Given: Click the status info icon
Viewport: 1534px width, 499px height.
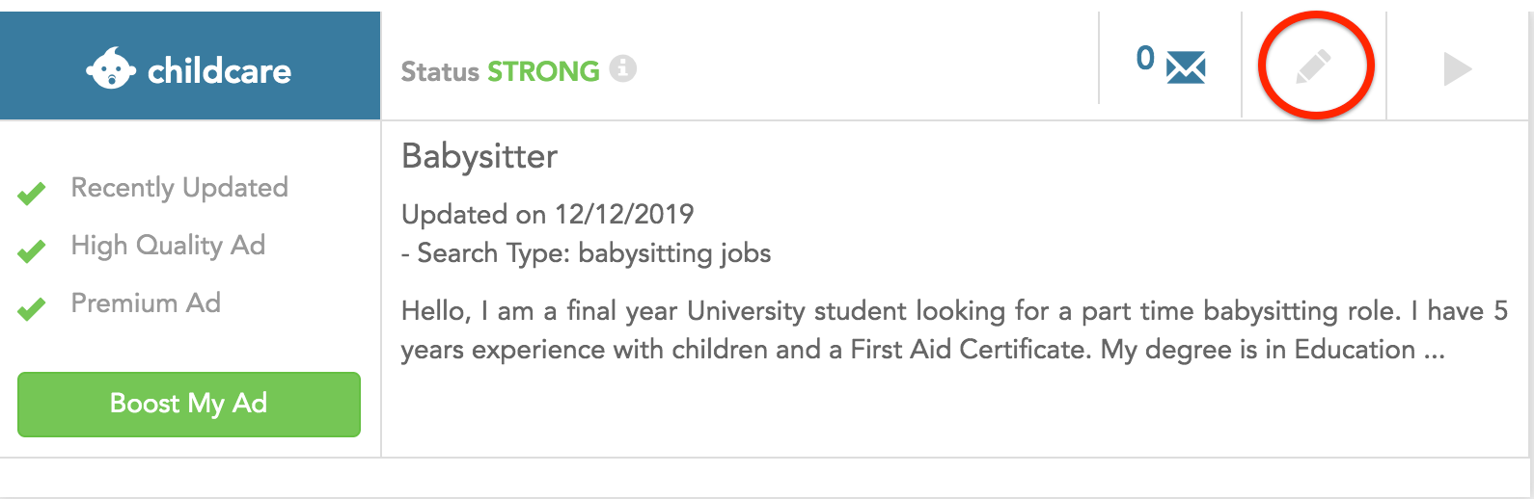Looking at the screenshot, I should pyautogui.click(x=623, y=68).
